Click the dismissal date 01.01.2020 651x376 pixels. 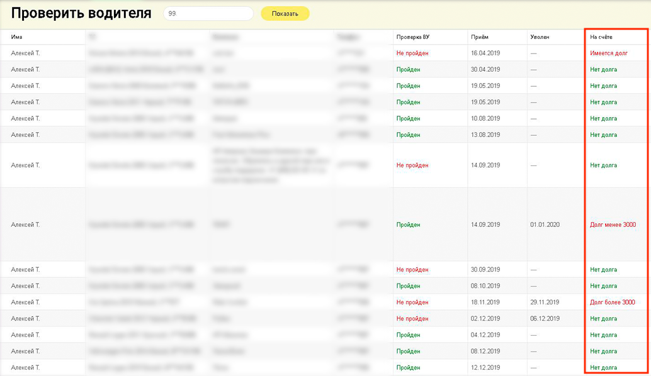(x=545, y=224)
